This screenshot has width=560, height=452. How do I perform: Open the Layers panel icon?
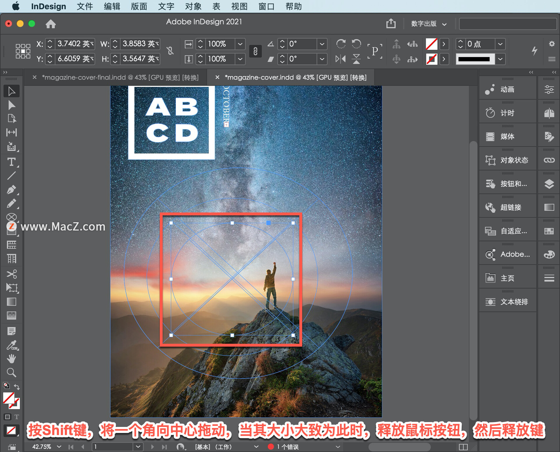(549, 184)
